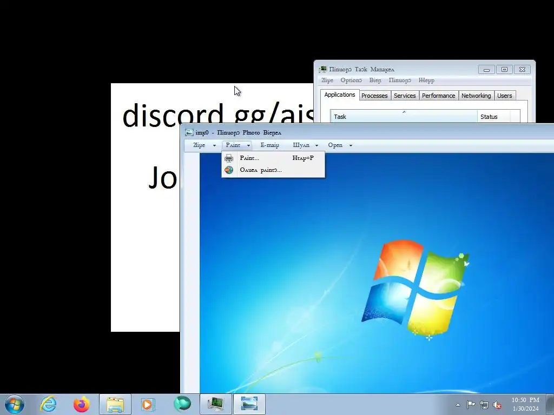Open the first menu dropdown in Photo Viewer
This screenshot has width=554, height=415.
(x=204, y=145)
